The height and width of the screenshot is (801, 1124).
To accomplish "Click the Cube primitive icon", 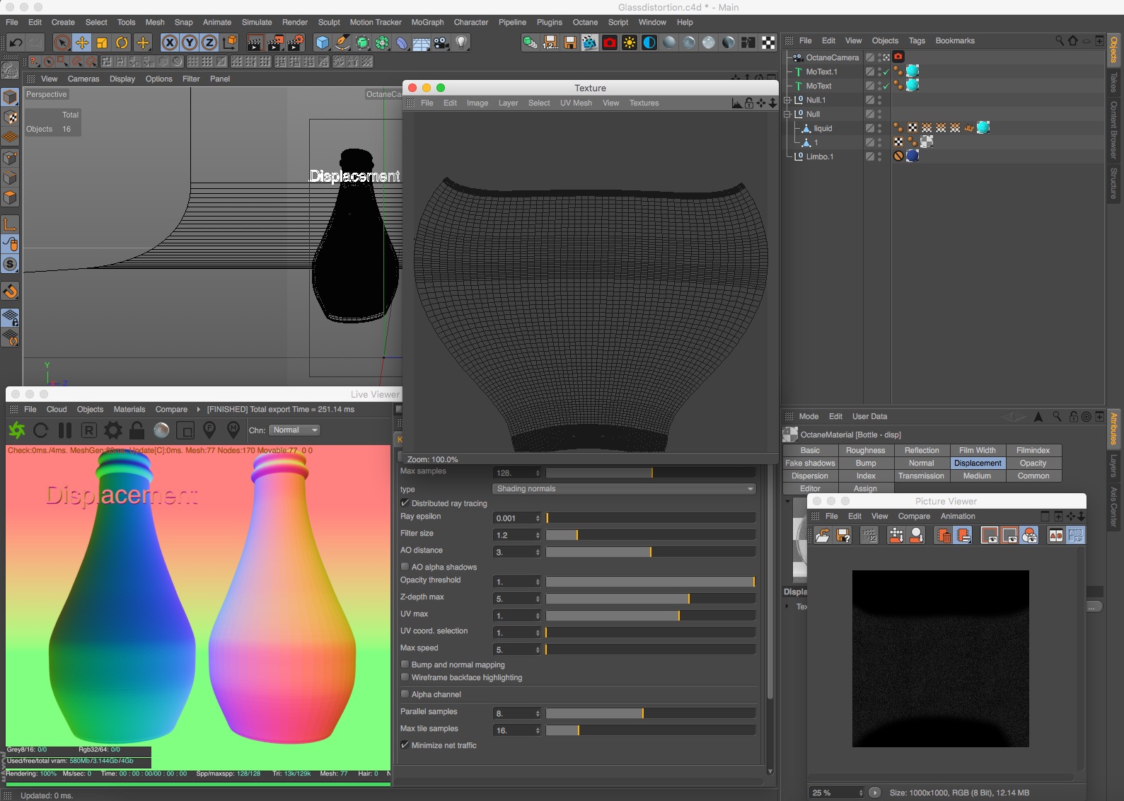I will [x=323, y=42].
